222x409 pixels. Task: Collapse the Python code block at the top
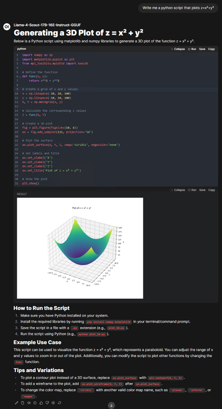tap(178, 49)
